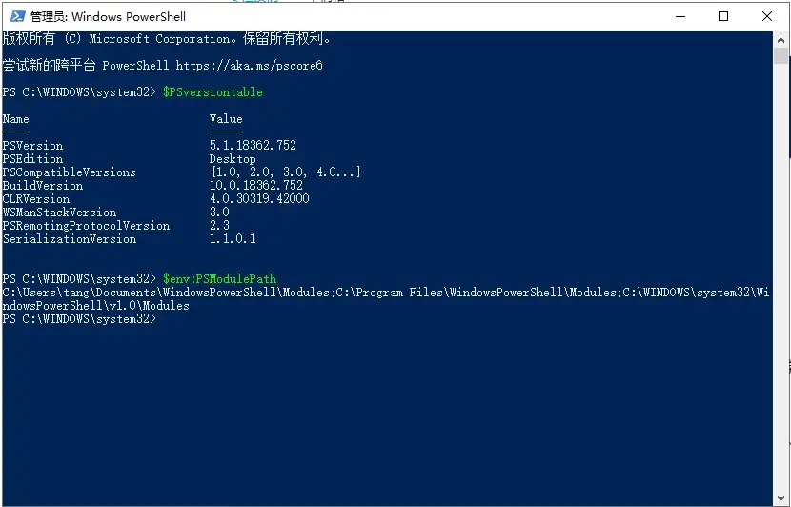
Task: Click the Value column header
Action: point(226,119)
